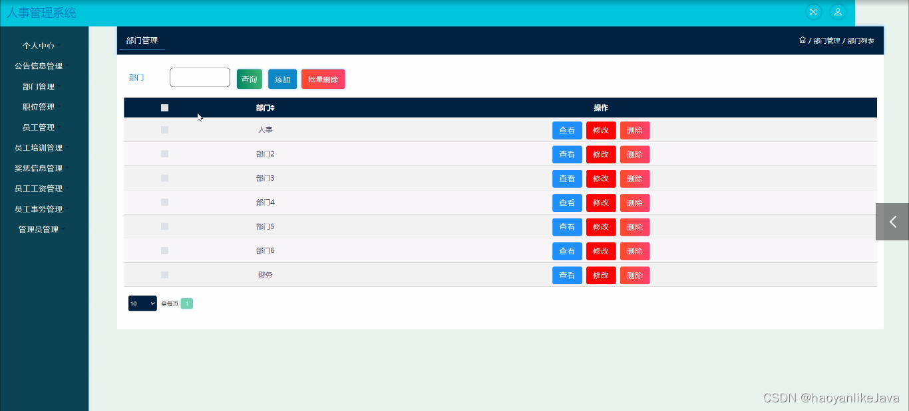This screenshot has width=909, height=411.
Task: Click 查看 for the 财务 row
Action: [567, 275]
